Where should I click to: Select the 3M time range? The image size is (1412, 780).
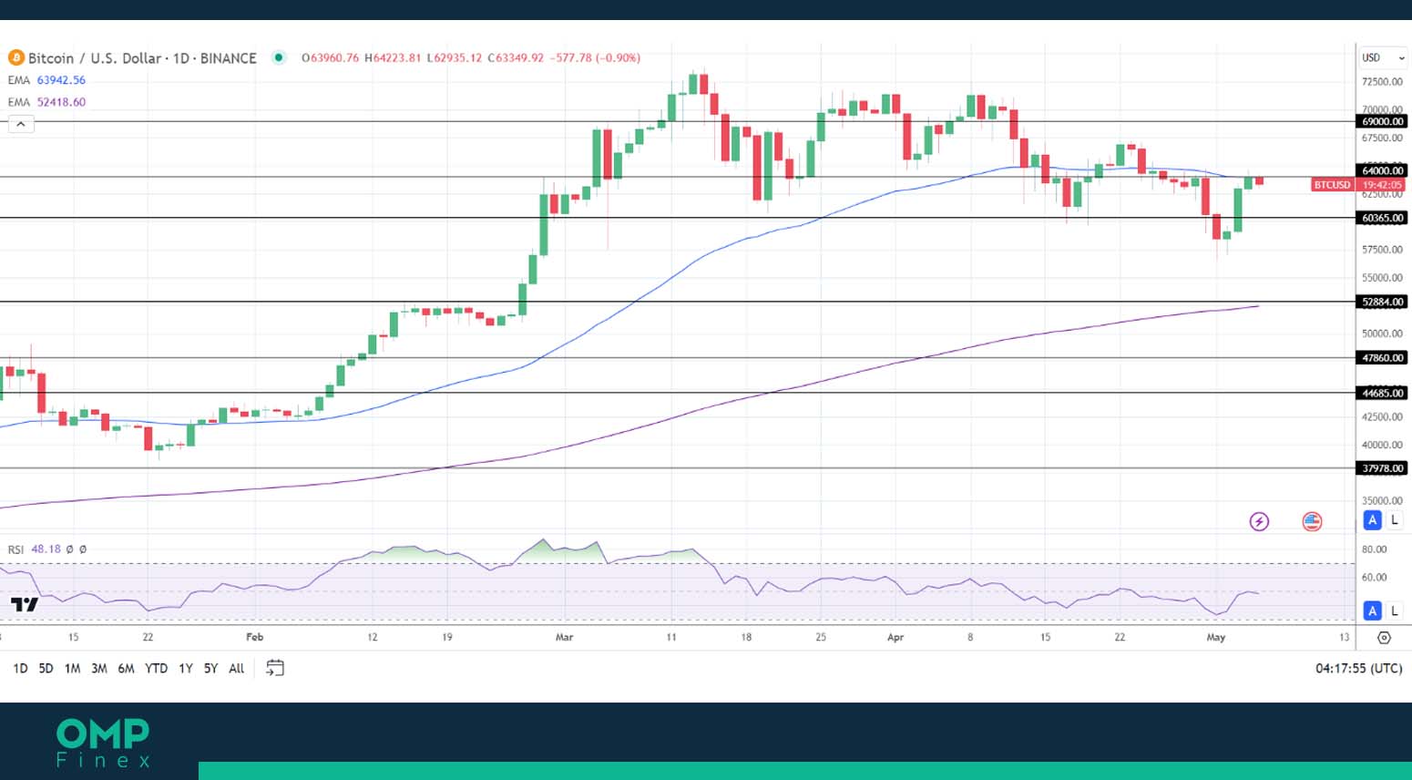(x=99, y=668)
